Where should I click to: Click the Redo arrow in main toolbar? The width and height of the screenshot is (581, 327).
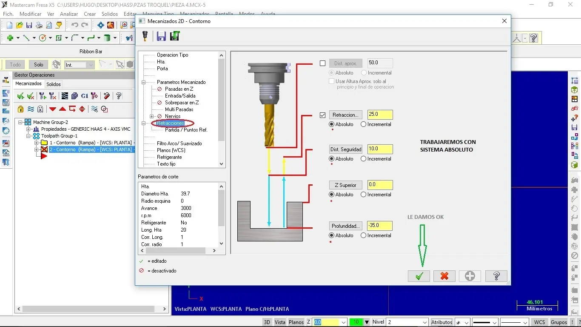pyautogui.click(x=85, y=26)
